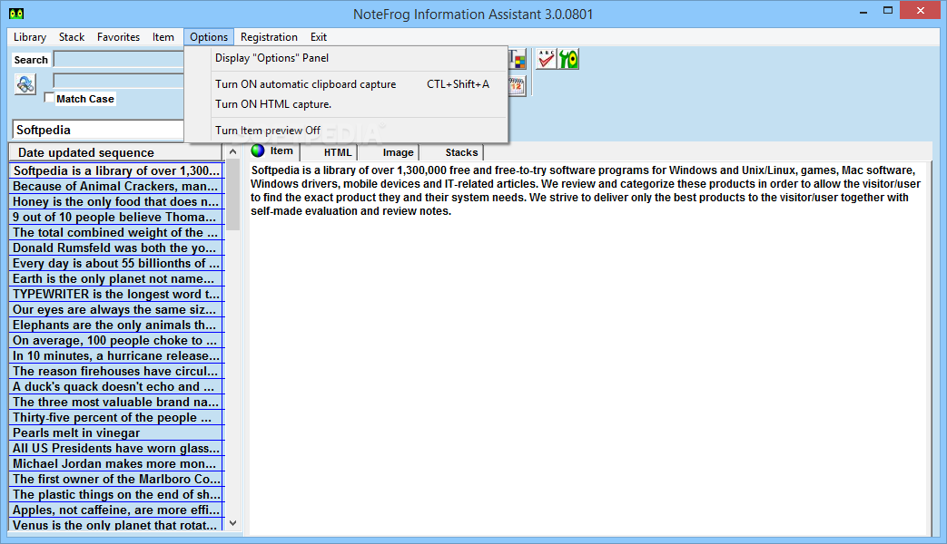947x544 pixels.
Task: Select item "Elephants are the only animals th..."
Action: pyautogui.click(x=116, y=325)
